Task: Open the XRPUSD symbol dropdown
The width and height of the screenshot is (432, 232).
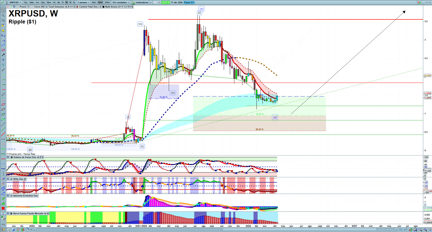Action: click(x=15, y=2)
